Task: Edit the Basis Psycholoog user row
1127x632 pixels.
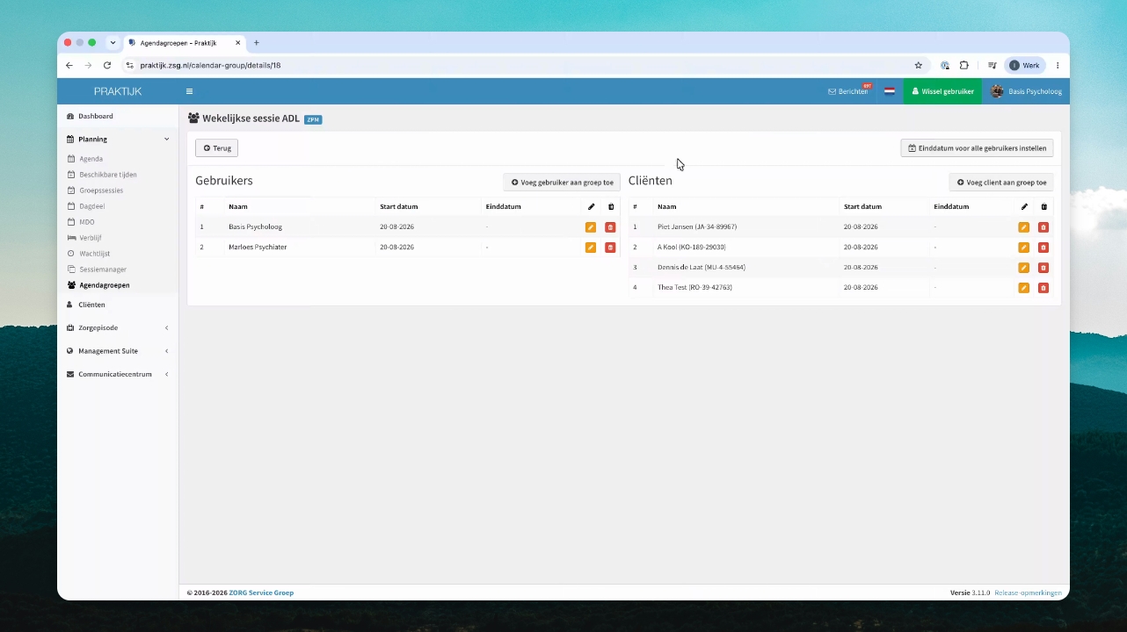Action: [x=591, y=227]
